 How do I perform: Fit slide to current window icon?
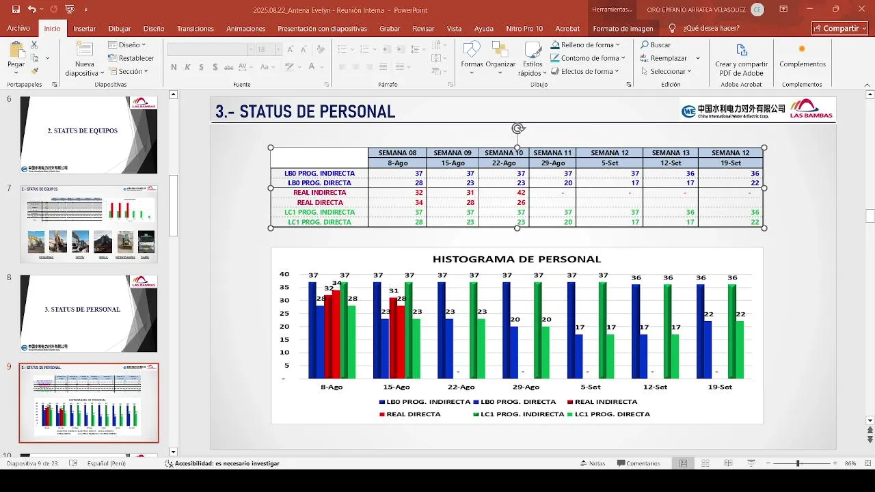866,463
